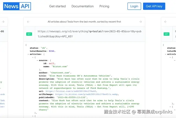Click the status value "ok"

pos(43,48)
